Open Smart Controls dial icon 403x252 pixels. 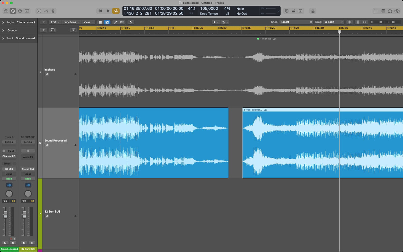(39, 11)
